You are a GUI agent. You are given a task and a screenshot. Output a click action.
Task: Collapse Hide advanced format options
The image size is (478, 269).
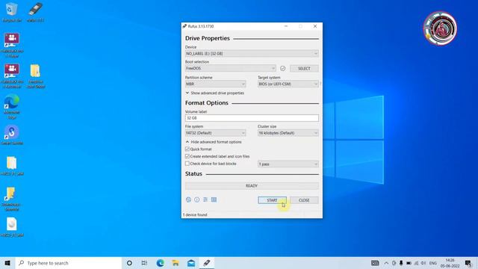point(214,142)
